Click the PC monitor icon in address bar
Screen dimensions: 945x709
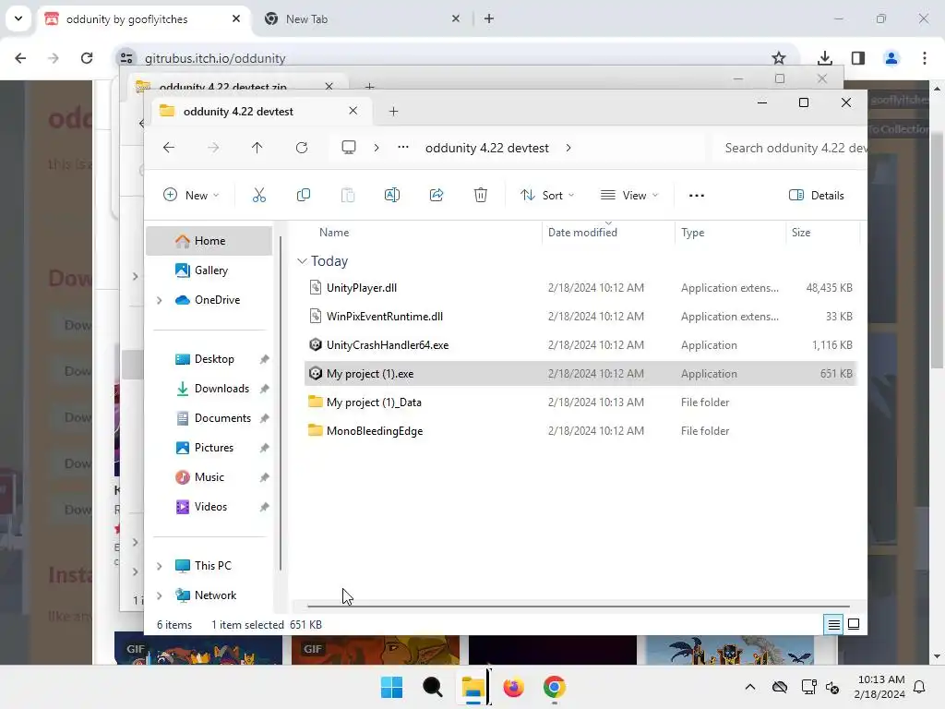point(348,148)
